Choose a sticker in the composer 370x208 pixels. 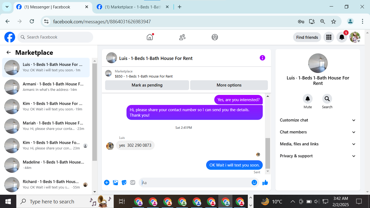[x=124, y=183]
